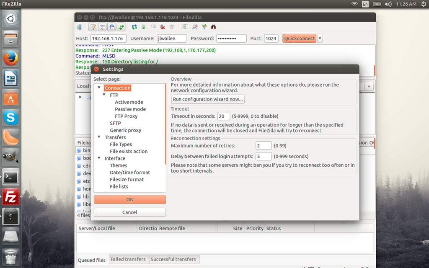Image resolution: width=429 pixels, height=268 pixels.
Task: Collapse the Connection tree node
Action: tap(99, 88)
